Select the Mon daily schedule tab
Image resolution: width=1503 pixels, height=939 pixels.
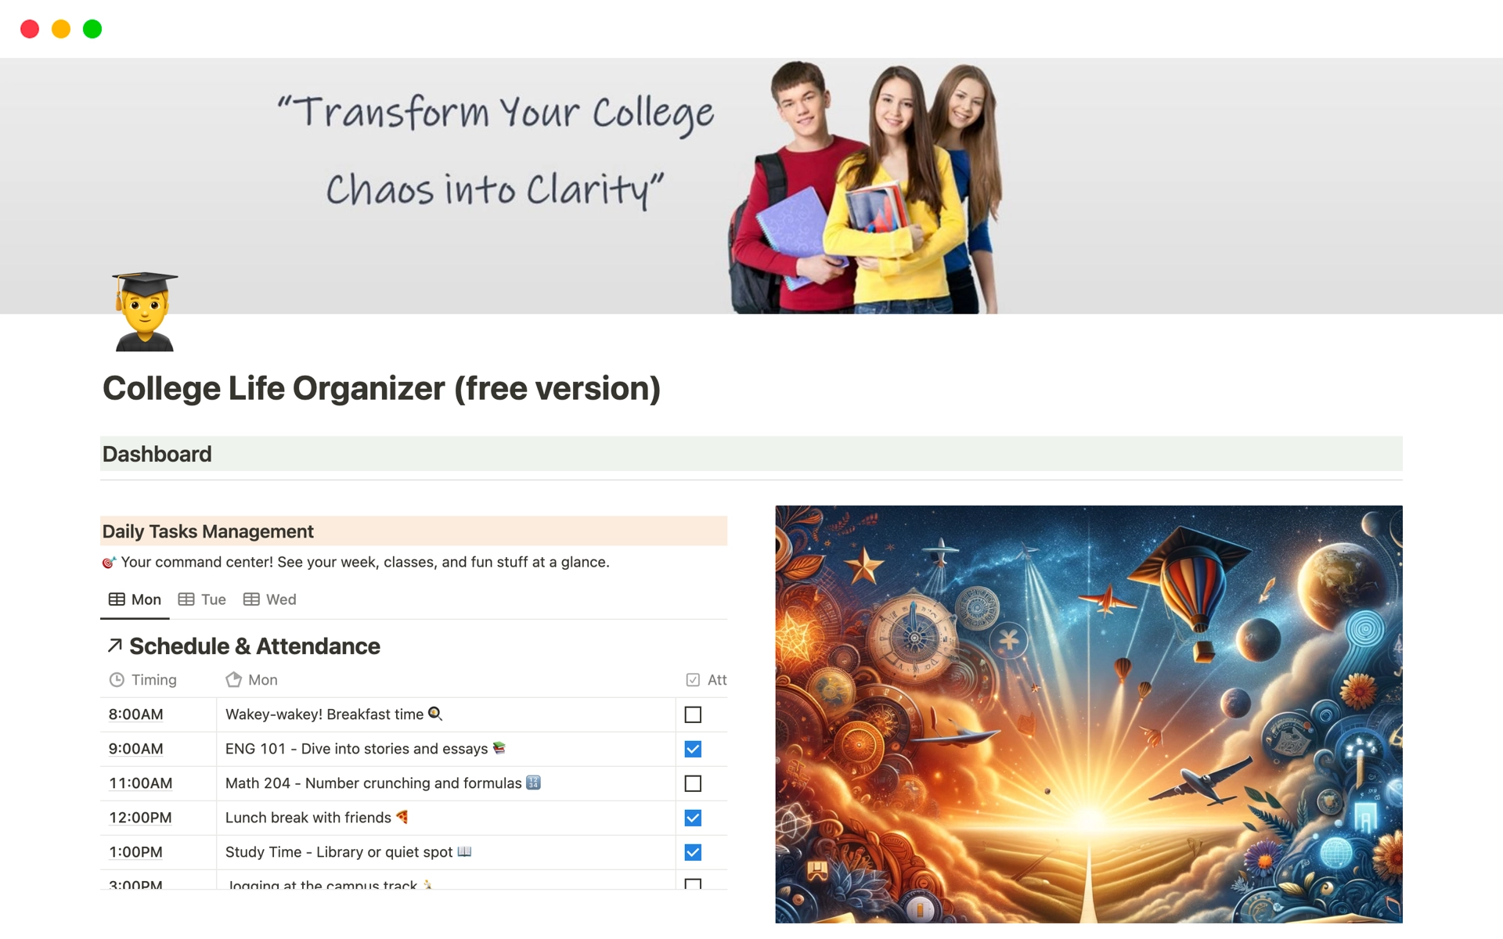click(x=136, y=599)
